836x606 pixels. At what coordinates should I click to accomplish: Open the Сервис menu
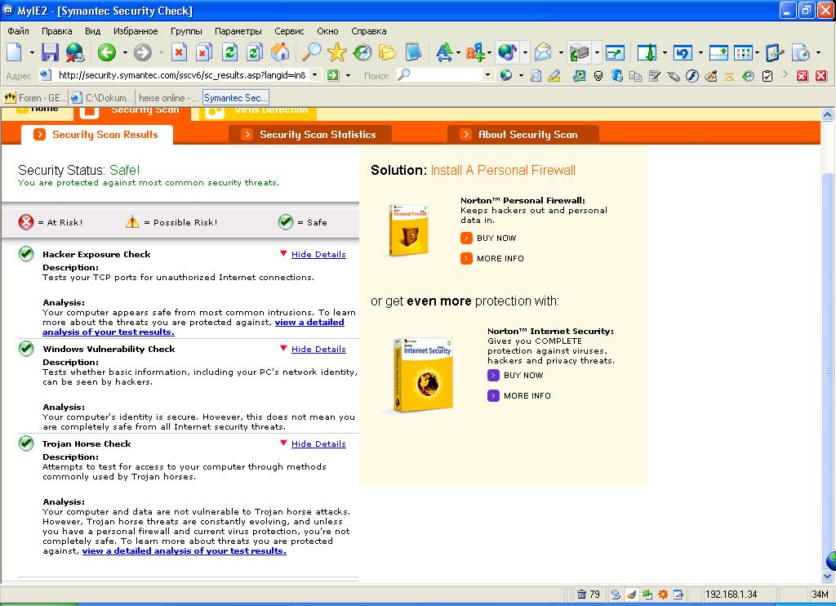pyautogui.click(x=289, y=31)
